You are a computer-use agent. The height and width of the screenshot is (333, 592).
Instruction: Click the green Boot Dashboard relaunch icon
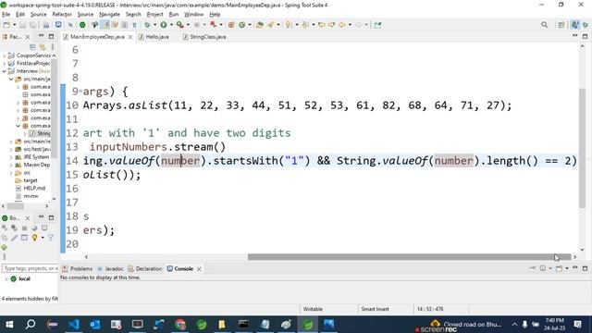[x=82, y=25]
